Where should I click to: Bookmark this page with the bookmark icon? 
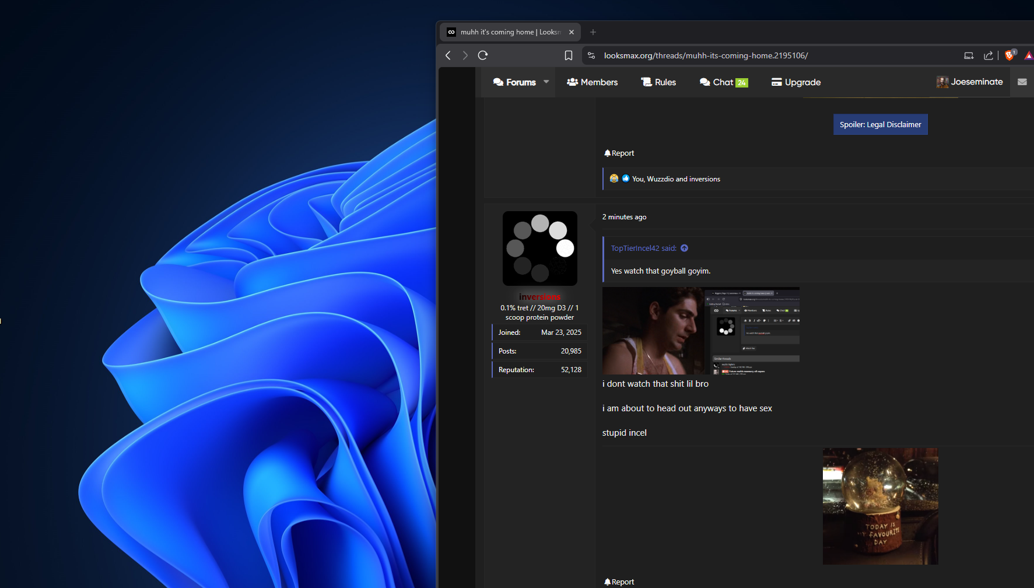[569, 55]
